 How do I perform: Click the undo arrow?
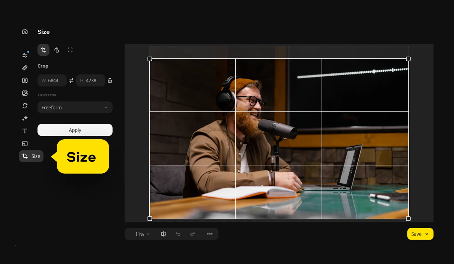[178, 234]
